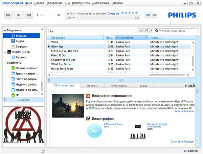Open the Управление menu
The image size is (203, 154).
pyautogui.click(x=54, y=3)
